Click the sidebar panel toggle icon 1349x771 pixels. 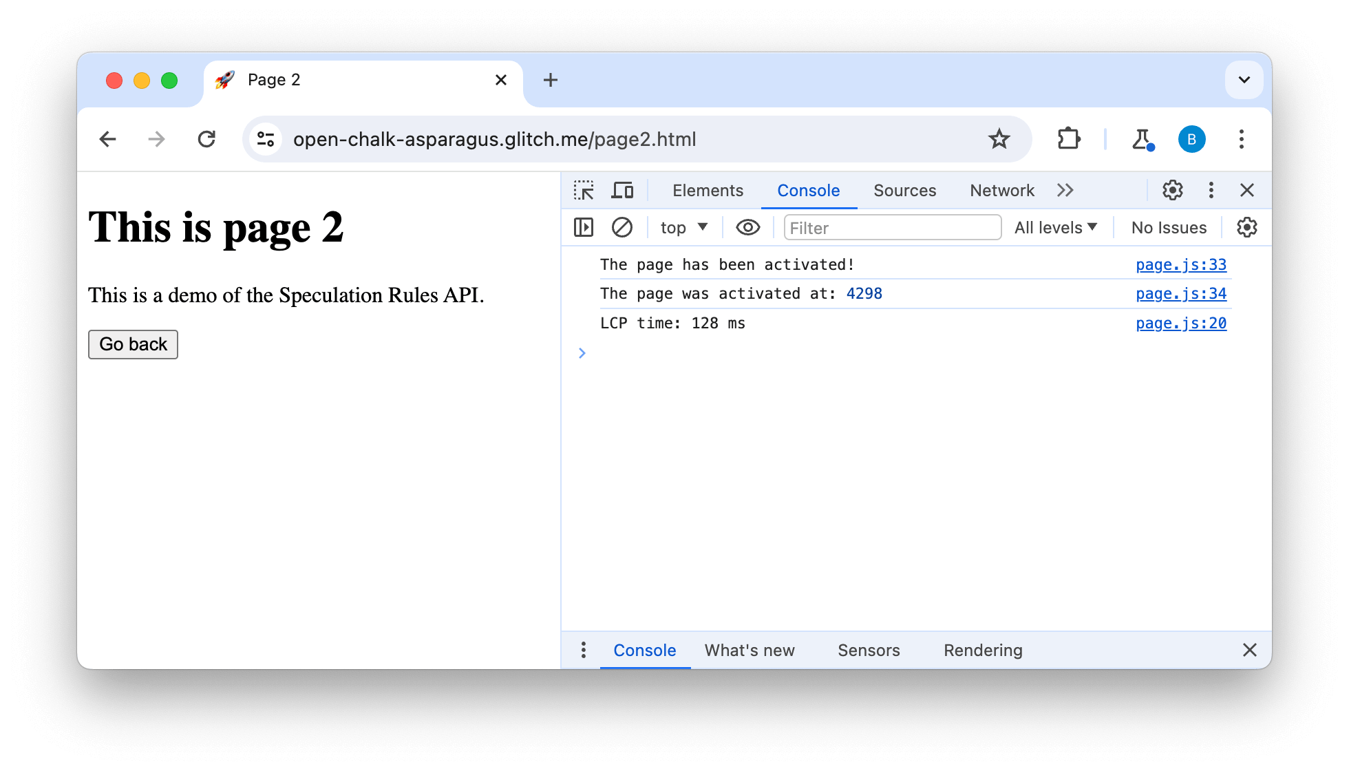[x=583, y=227]
